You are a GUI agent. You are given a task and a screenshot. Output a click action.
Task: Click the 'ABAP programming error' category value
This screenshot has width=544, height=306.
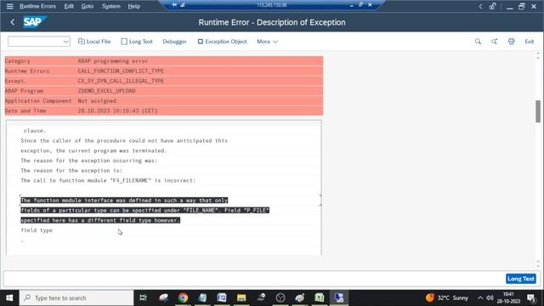point(113,61)
